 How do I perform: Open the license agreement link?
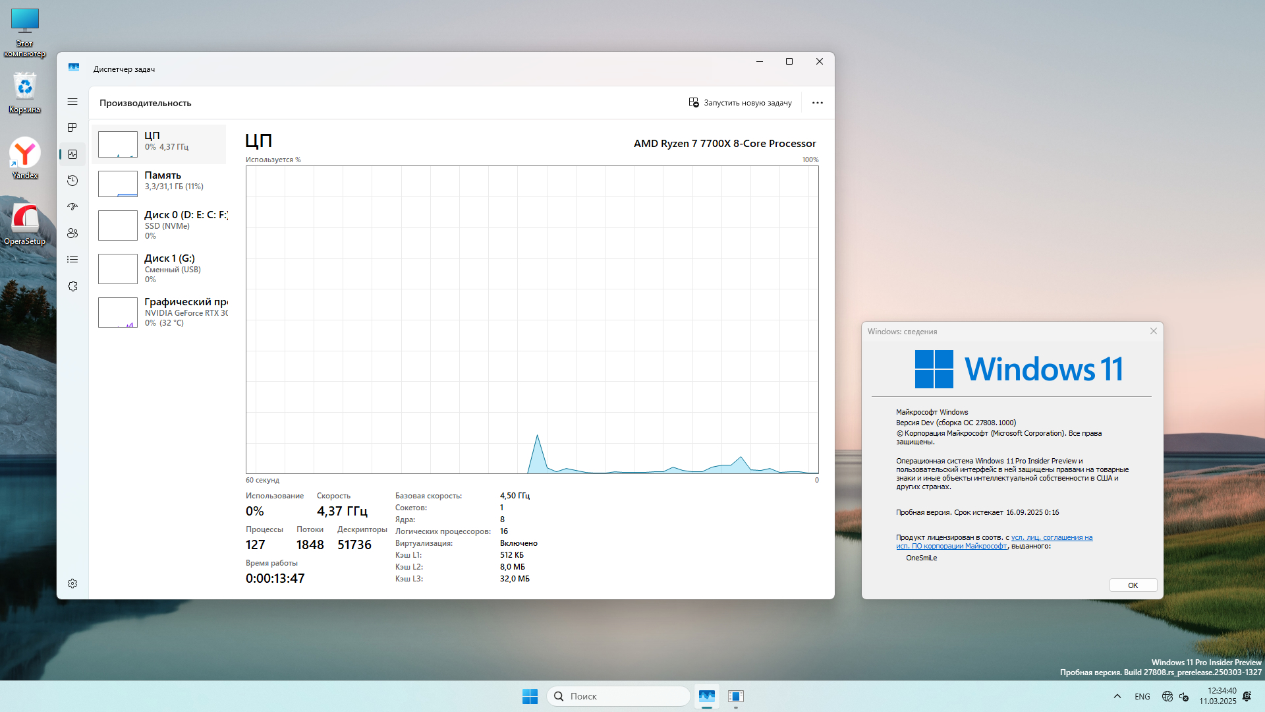1052,538
